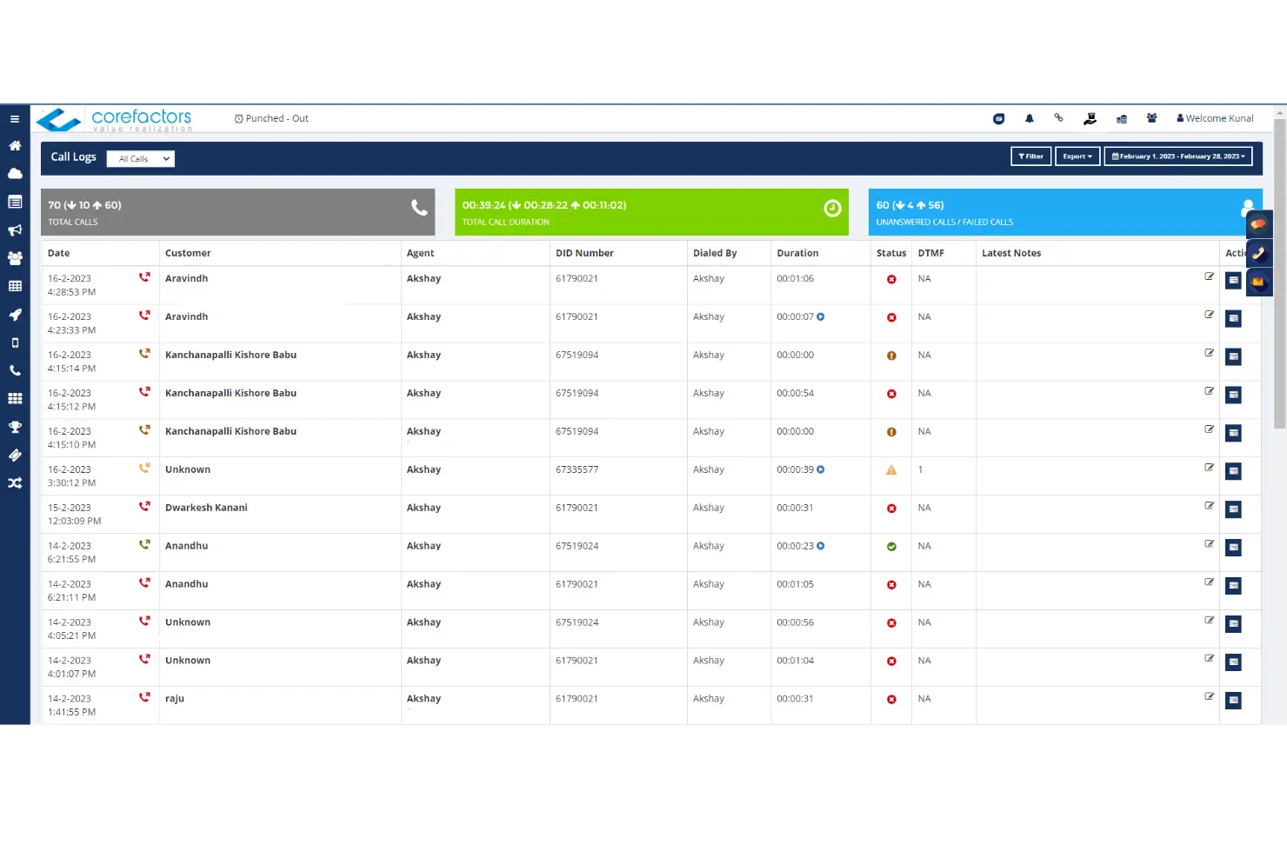This screenshot has height=858, width=1287.
Task: Go to Home via the sidebar house icon
Action: (15, 146)
